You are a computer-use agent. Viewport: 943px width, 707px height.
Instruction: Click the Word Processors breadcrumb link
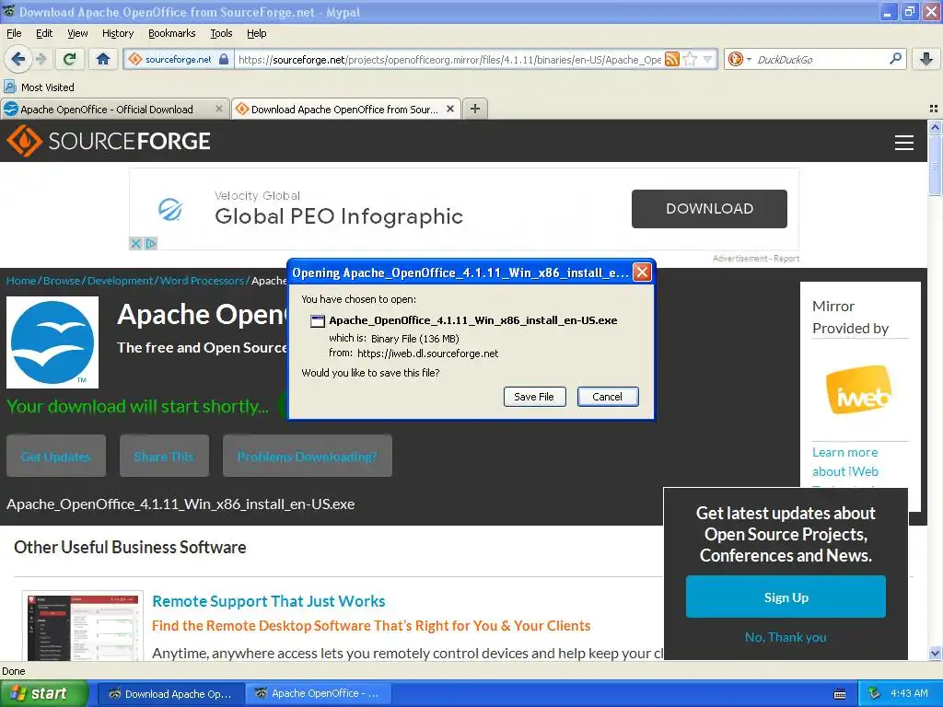pos(202,281)
